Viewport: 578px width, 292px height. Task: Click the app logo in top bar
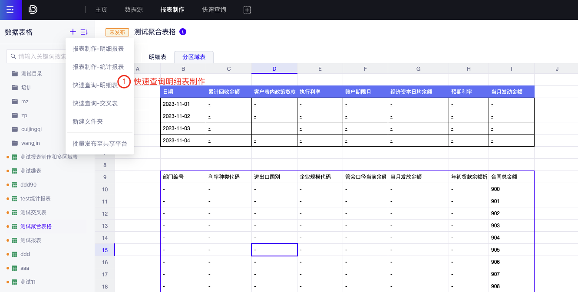(33, 10)
